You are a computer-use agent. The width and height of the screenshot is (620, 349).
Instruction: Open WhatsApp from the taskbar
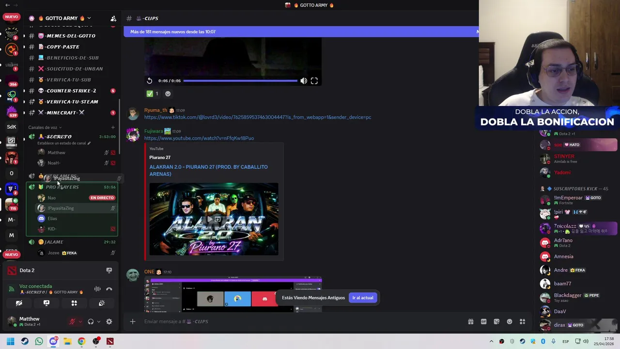click(x=39, y=341)
